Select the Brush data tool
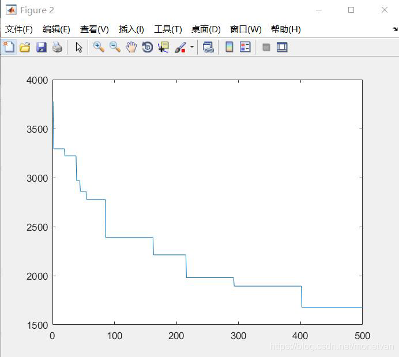The height and width of the screenshot is (357, 399). [x=180, y=47]
